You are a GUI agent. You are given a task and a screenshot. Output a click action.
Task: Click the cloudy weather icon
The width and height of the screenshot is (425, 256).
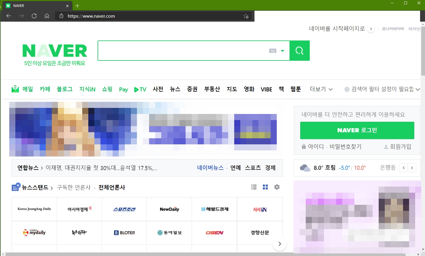[305, 168]
